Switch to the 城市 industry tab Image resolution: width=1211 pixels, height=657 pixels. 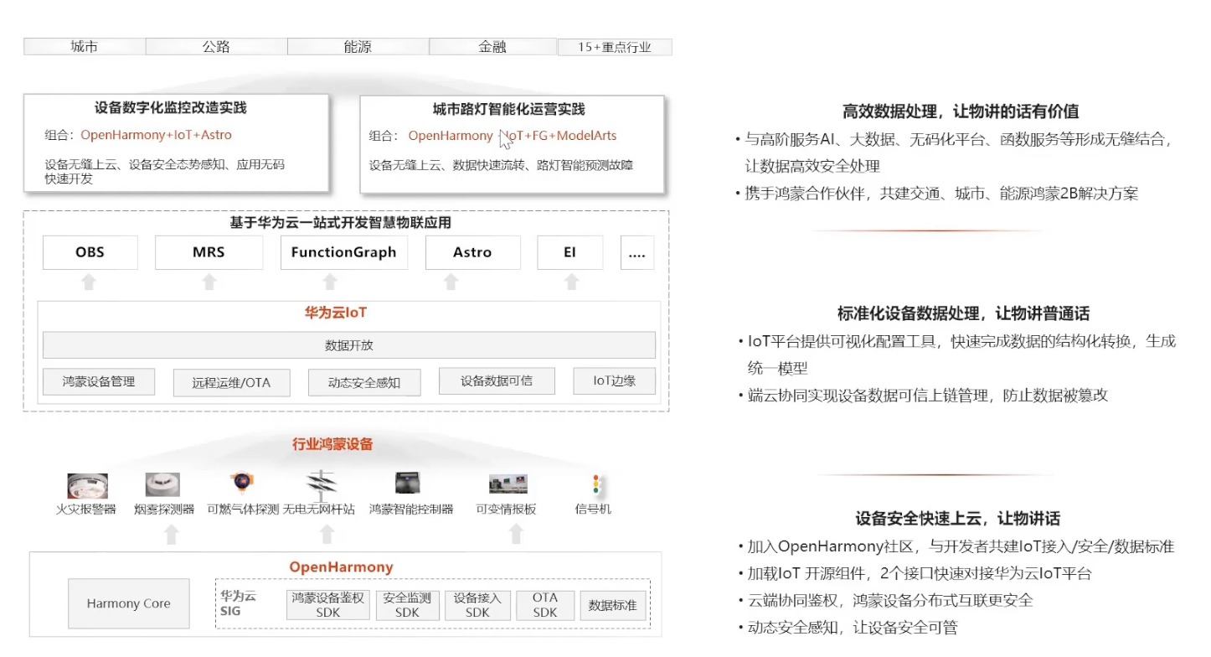(85, 47)
